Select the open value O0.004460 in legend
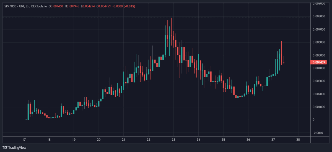The width and height of the screenshot is (332, 152). point(56,6)
